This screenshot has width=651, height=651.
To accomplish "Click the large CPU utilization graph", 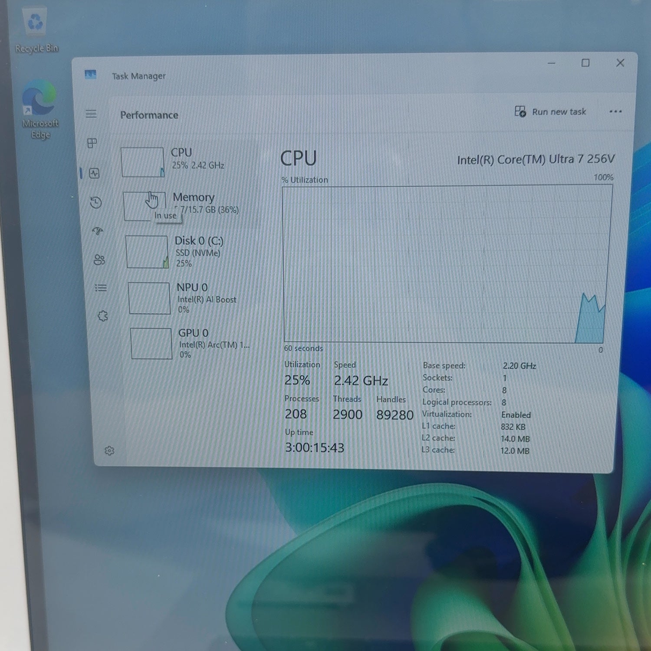I will tap(447, 264).
